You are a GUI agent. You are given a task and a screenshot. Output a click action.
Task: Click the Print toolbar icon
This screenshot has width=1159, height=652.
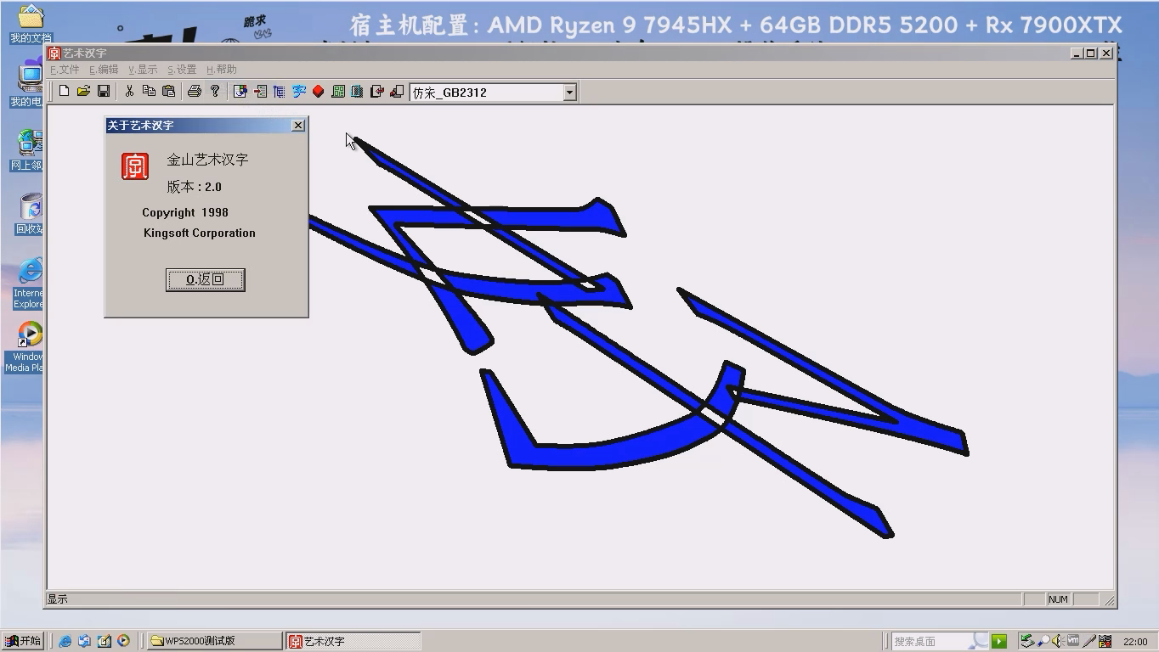pyautogui.click(x=194, y=92)
